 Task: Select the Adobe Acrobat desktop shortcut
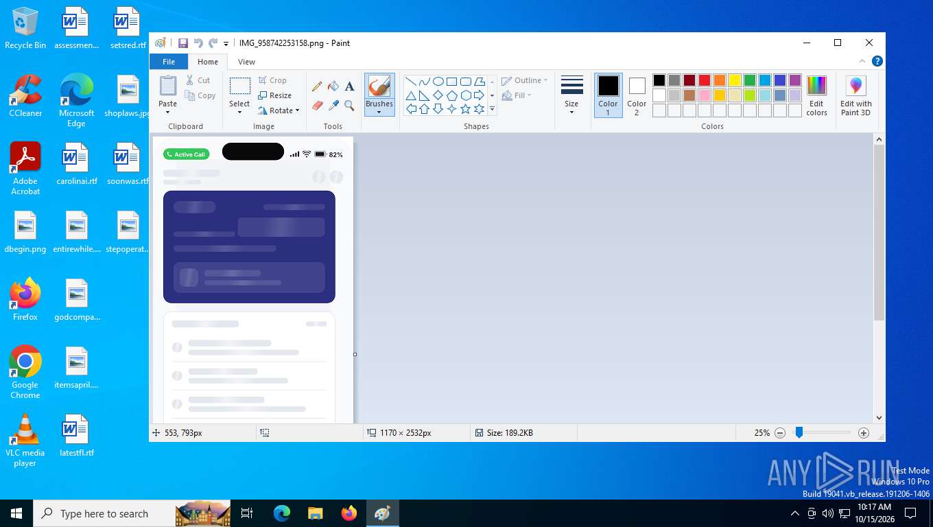(x=25, y=169)
